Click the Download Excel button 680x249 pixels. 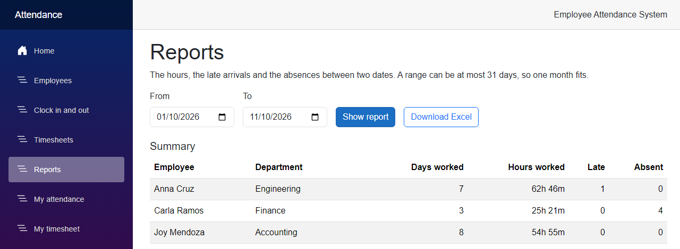(x=441, y=117)
